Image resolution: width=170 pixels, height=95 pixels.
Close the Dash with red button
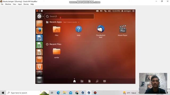tap(37, 11)
